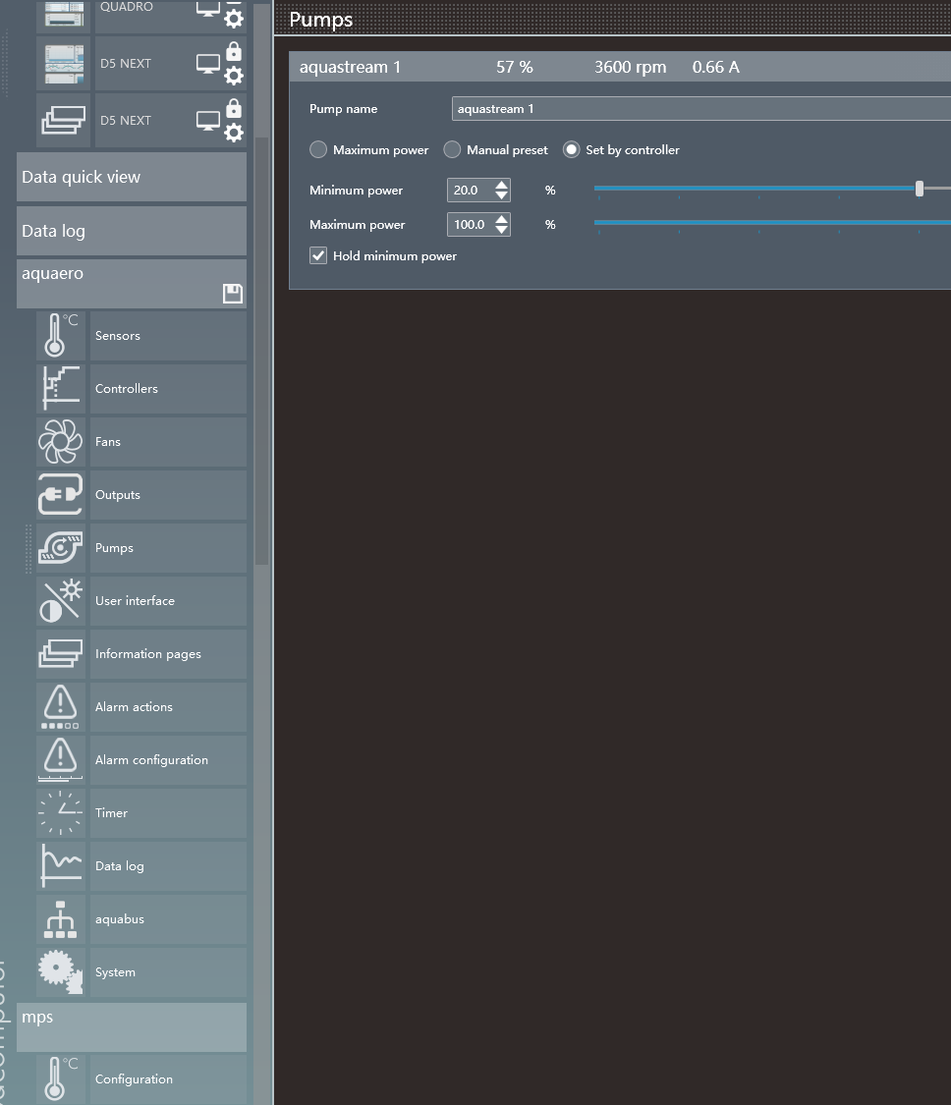The width and height of the screenshot is (951, 1105).
Task: Click the 3600 rpm reading in the pump header
Action: tap(631, 67)
